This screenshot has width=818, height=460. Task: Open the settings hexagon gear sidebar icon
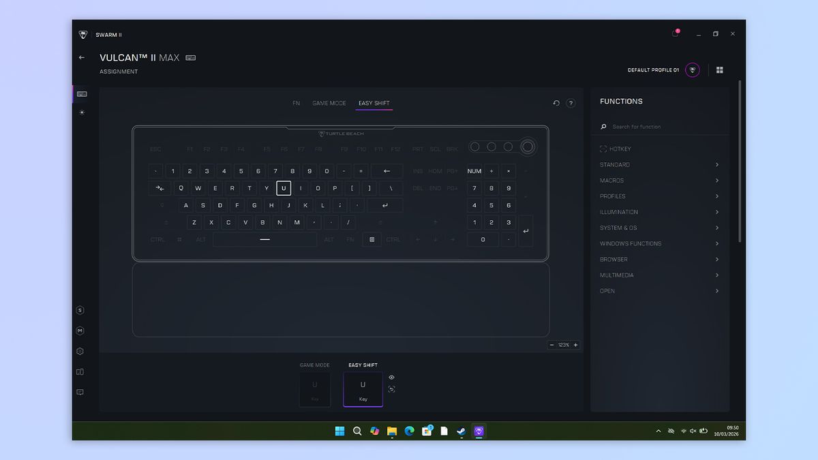point(80,352)
